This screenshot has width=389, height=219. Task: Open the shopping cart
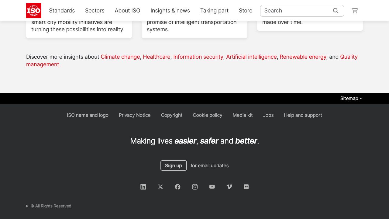tap(355, 11)
